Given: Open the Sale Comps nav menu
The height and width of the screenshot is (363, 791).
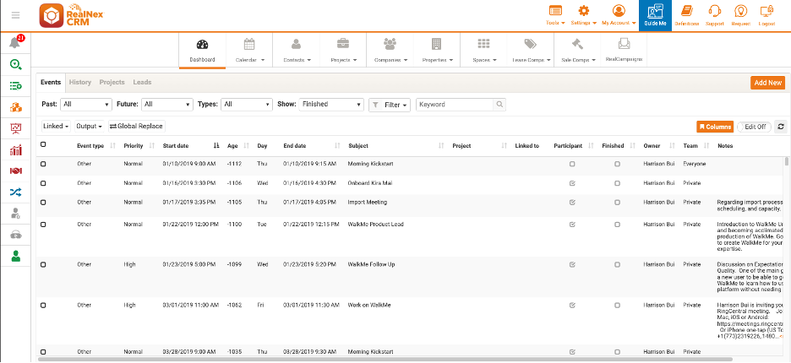Looking at the screenshot, I should pos(578,50).
